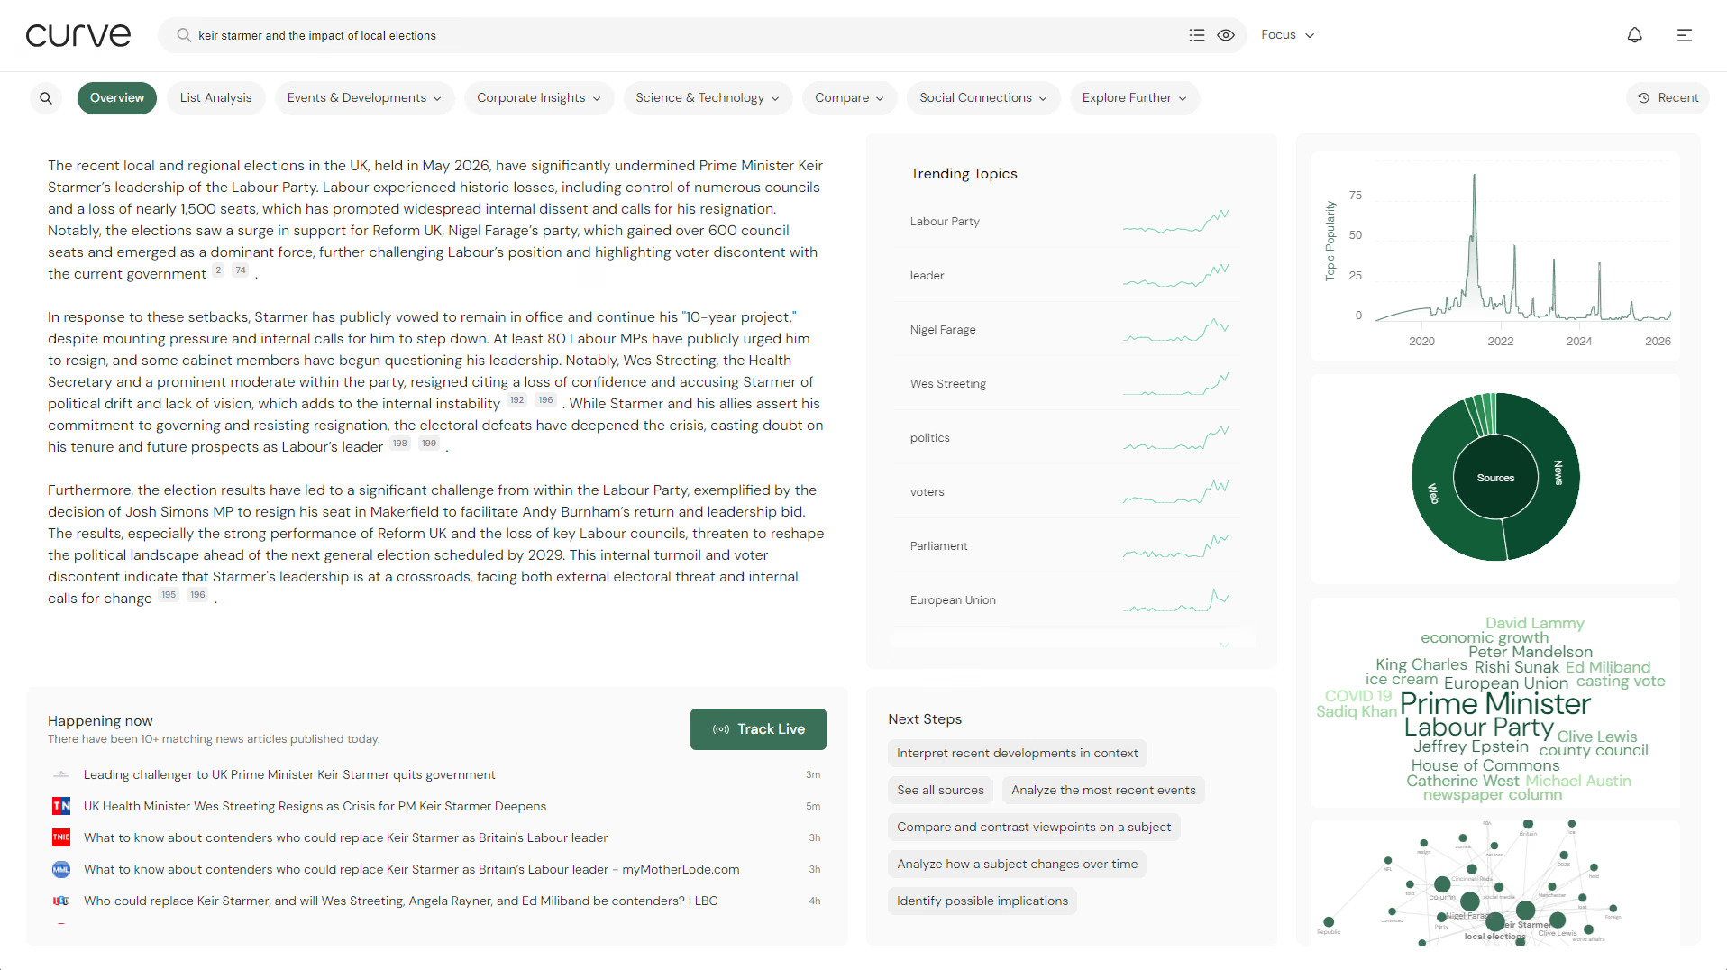Open citation 198 reference
Screen dimensions: 1727x970
point(400,444)
